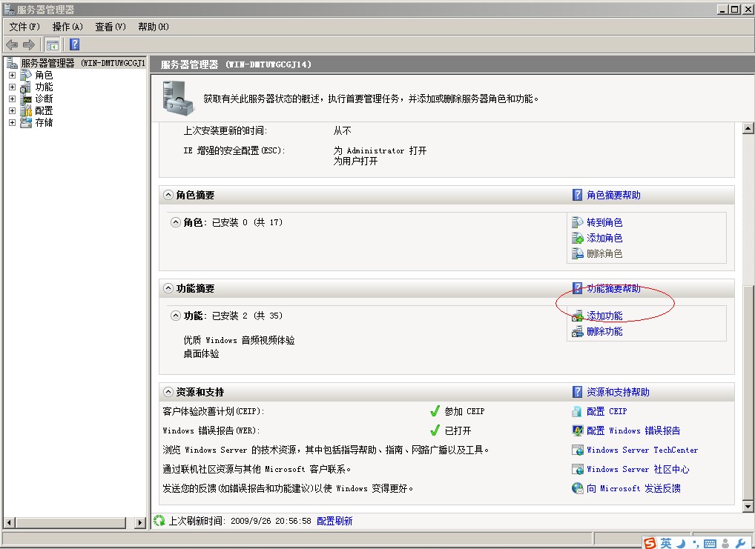The image size is (755, 549).
Task: Click the root 服务器管理器 tree icon
Action: pos(12,63)
